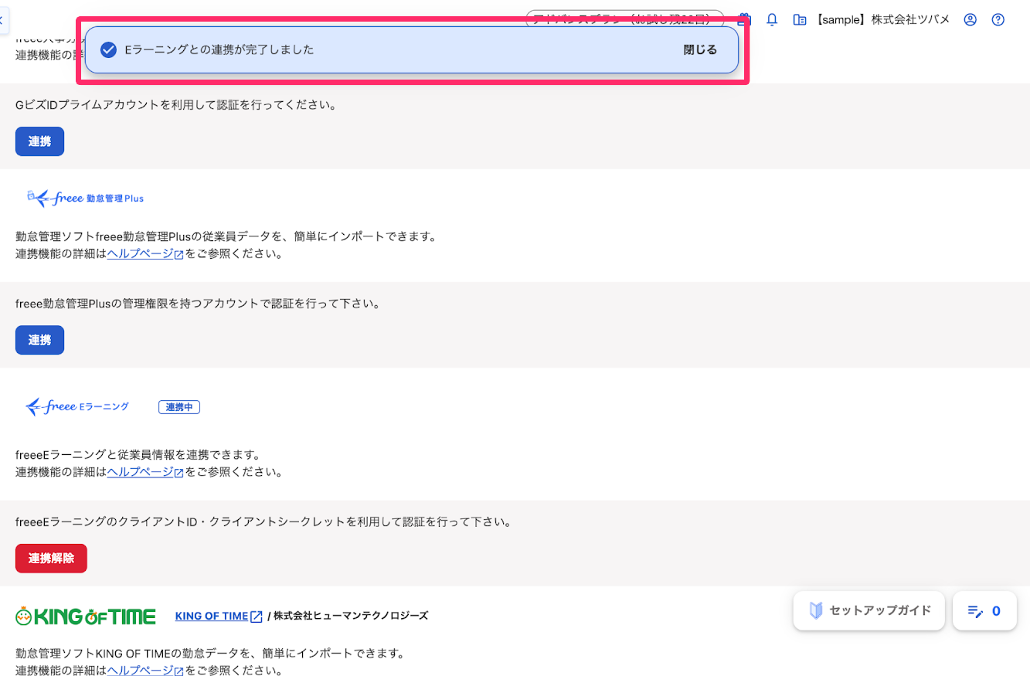The width and height of the screenshot is (1030, 676).
Task: Click the GビズIDプライムアカウント instruction text
Action: (x=176, y=105)
